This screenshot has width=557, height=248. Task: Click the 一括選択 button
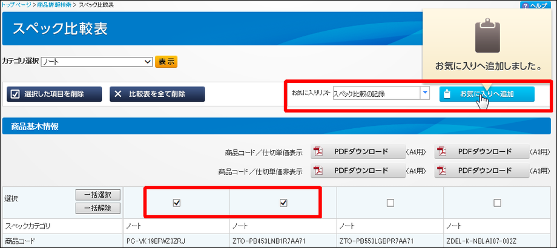point(98,195)
